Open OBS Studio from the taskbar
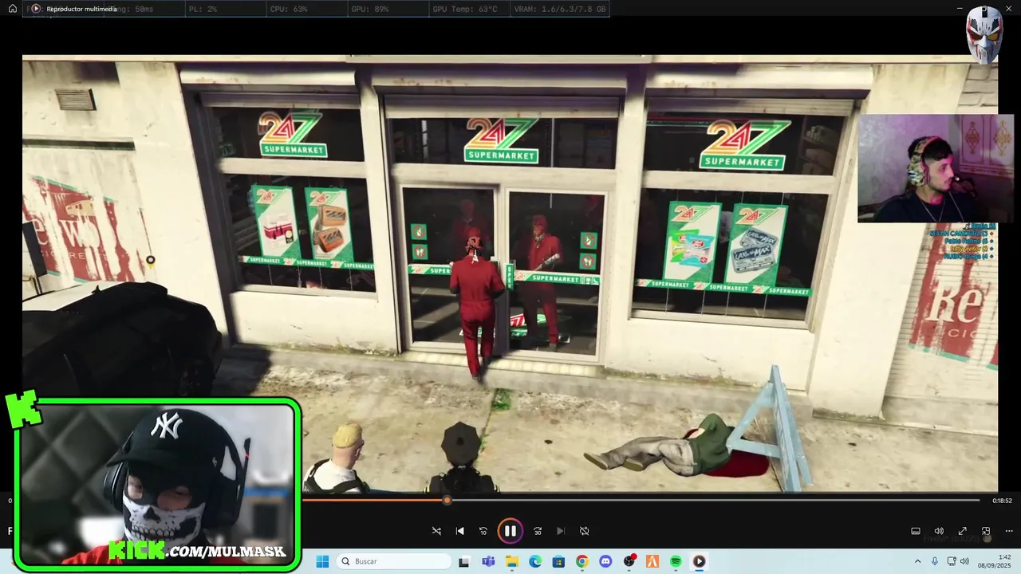This screenshot has height=574, width=1021. coord(629,561)
